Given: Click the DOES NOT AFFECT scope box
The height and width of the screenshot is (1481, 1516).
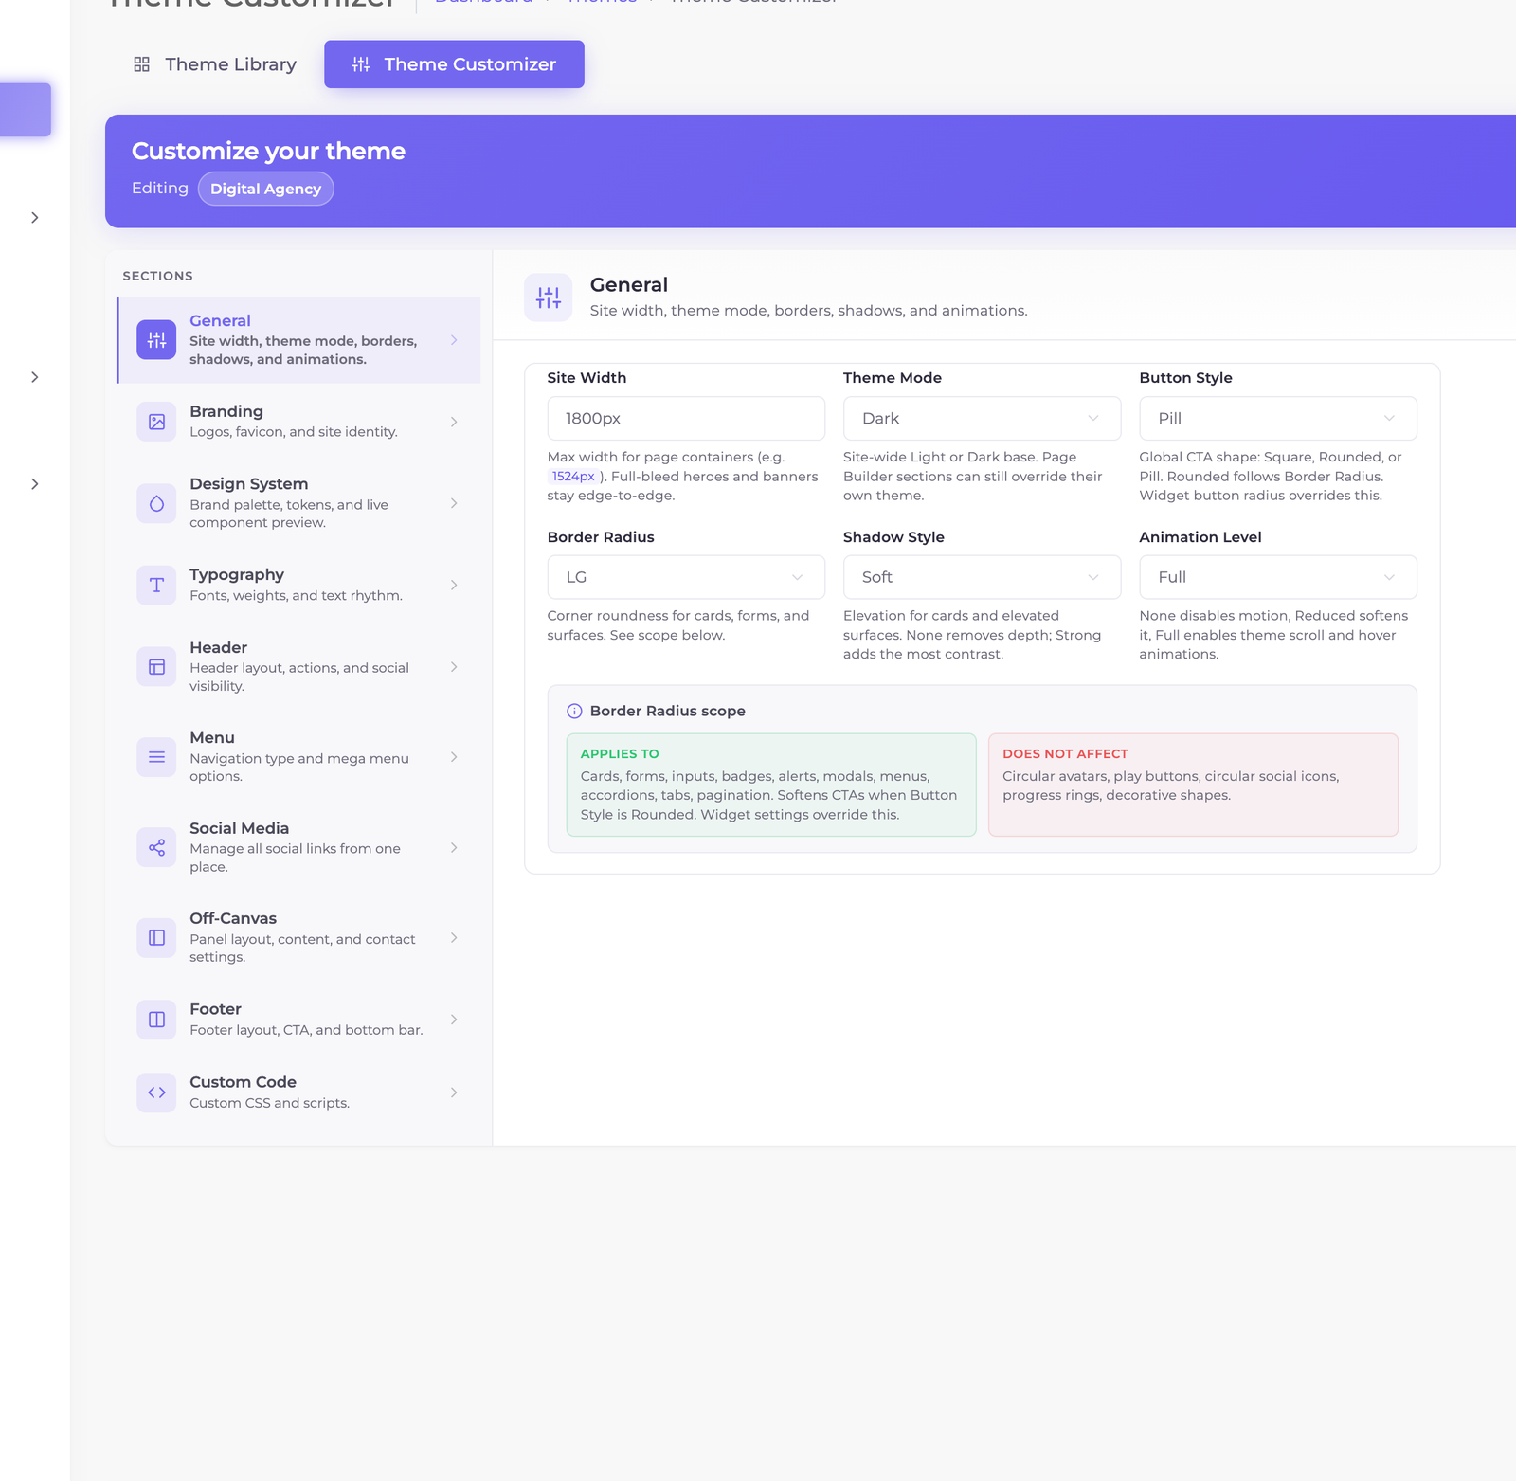Looking at the screenshot, I should coord(1193,785).
